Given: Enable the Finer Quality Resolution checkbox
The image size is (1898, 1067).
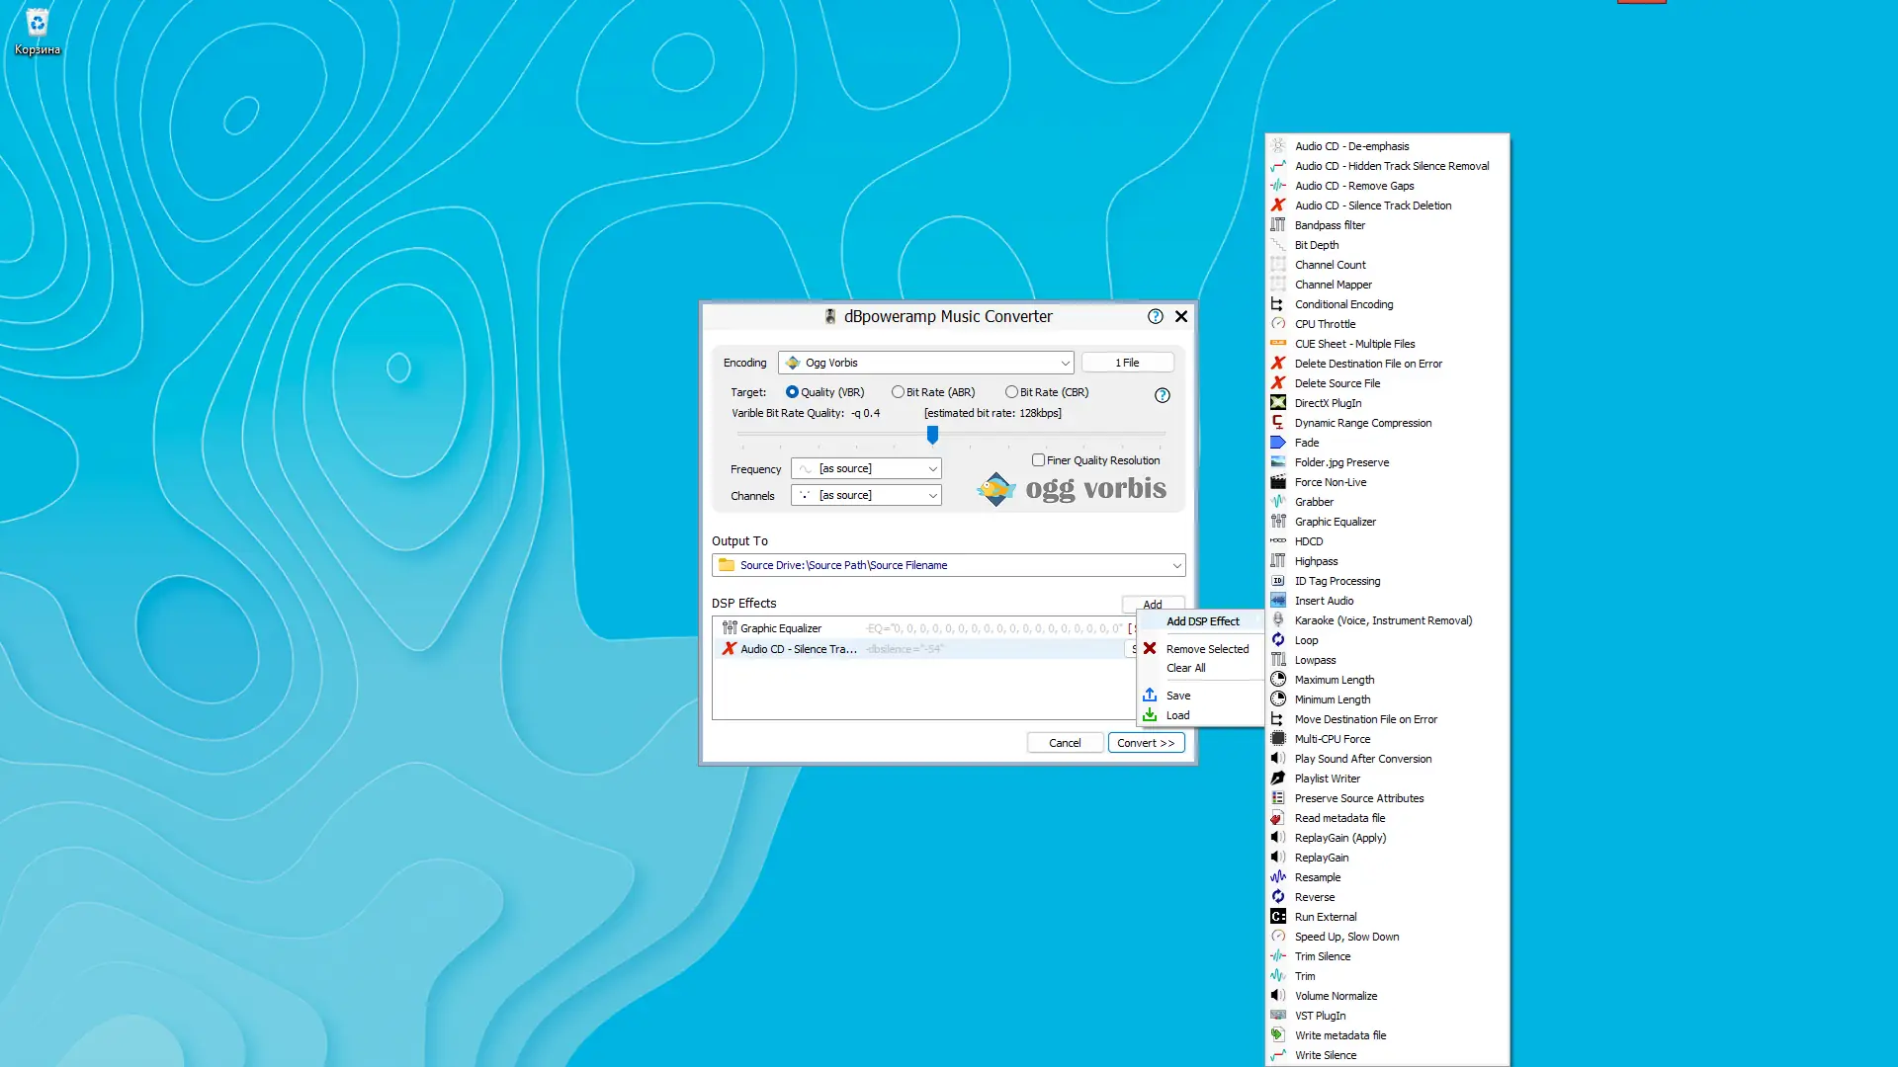Looking at the screenshot, I should pos(1038,460).
